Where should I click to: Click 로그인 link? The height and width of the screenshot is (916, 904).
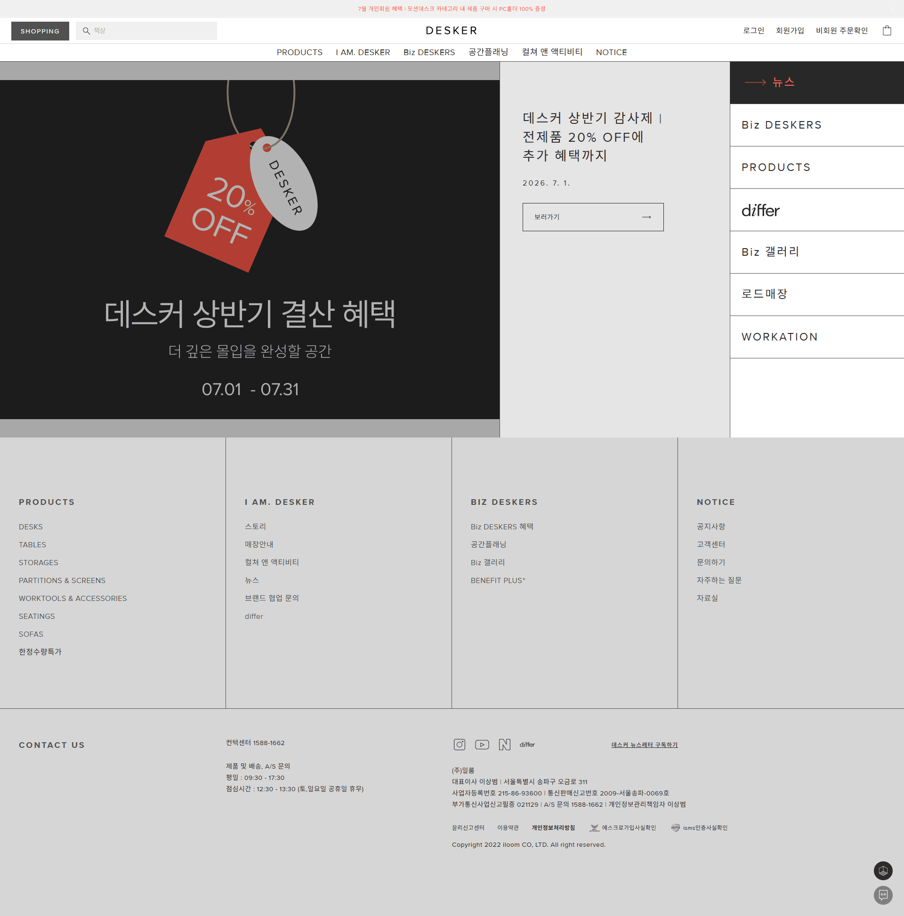tap(753, 31)
